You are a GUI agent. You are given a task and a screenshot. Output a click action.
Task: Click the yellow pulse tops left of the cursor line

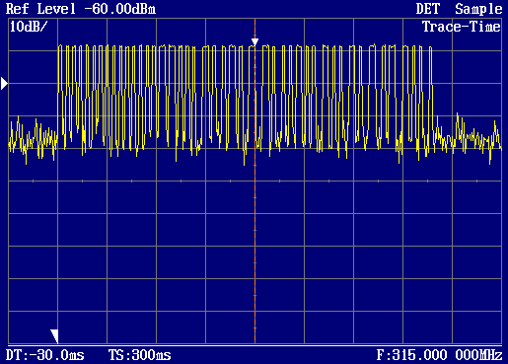click(155, 47)
